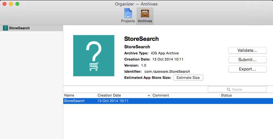273x139 pixels.
Task: Click the Submit... button
Action: [247, 60]
